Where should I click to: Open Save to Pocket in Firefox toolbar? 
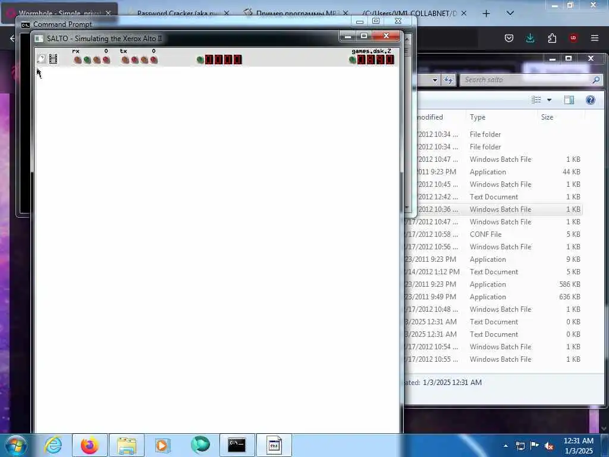pyautogui.click(x=509, y=38)
